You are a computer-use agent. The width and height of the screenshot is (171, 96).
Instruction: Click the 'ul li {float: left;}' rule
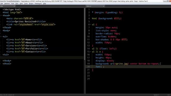point(104,49)
